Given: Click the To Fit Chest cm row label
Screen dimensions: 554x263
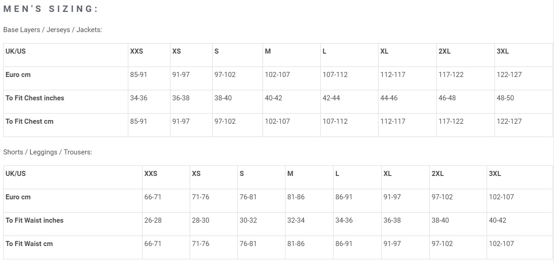Looking at the screenshot, I should point(29,121).
